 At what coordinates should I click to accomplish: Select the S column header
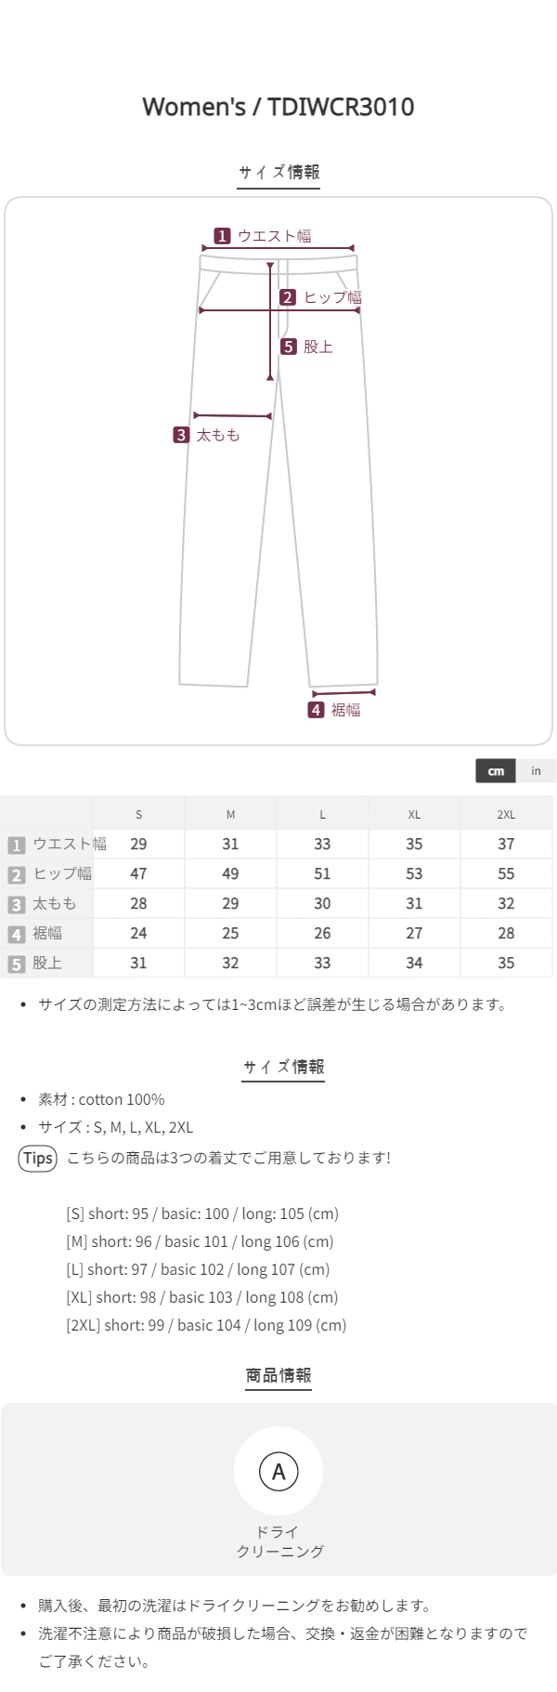(138, 814)
